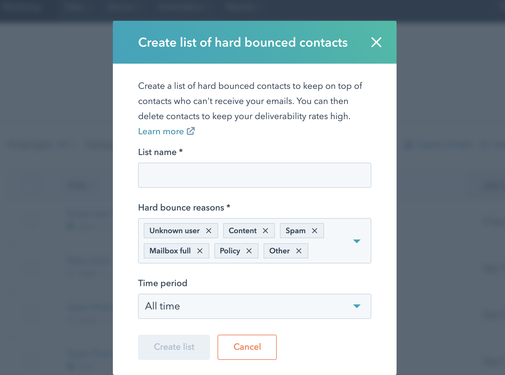
Task: Remove the Other bounce reason tag
Action: pyautogui.click(x=299, y=251)
